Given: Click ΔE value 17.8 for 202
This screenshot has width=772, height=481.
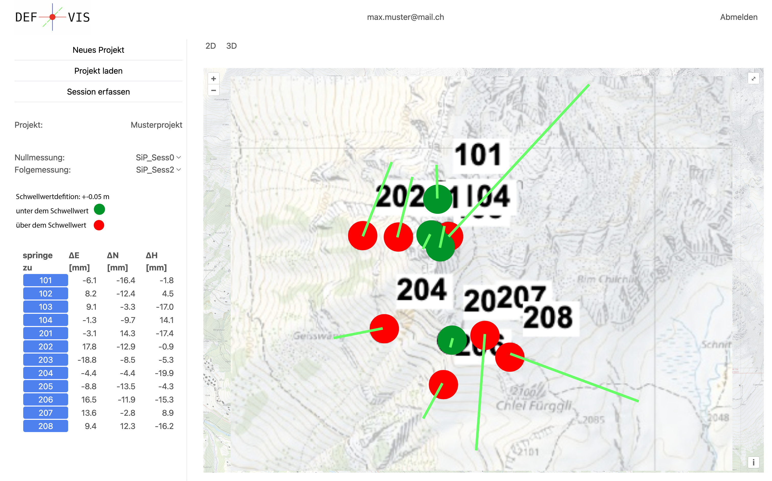Looking at the screenshot, I should [89, 346].
